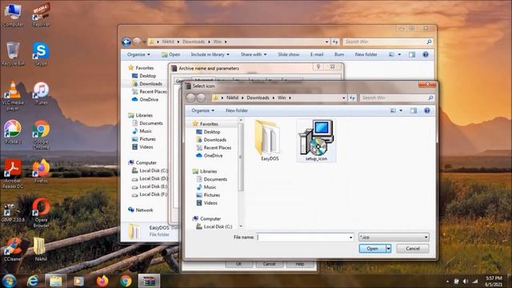Toggle preview pane icon in Explorer window
Screen dimensions: 512x288
[412, 54]
